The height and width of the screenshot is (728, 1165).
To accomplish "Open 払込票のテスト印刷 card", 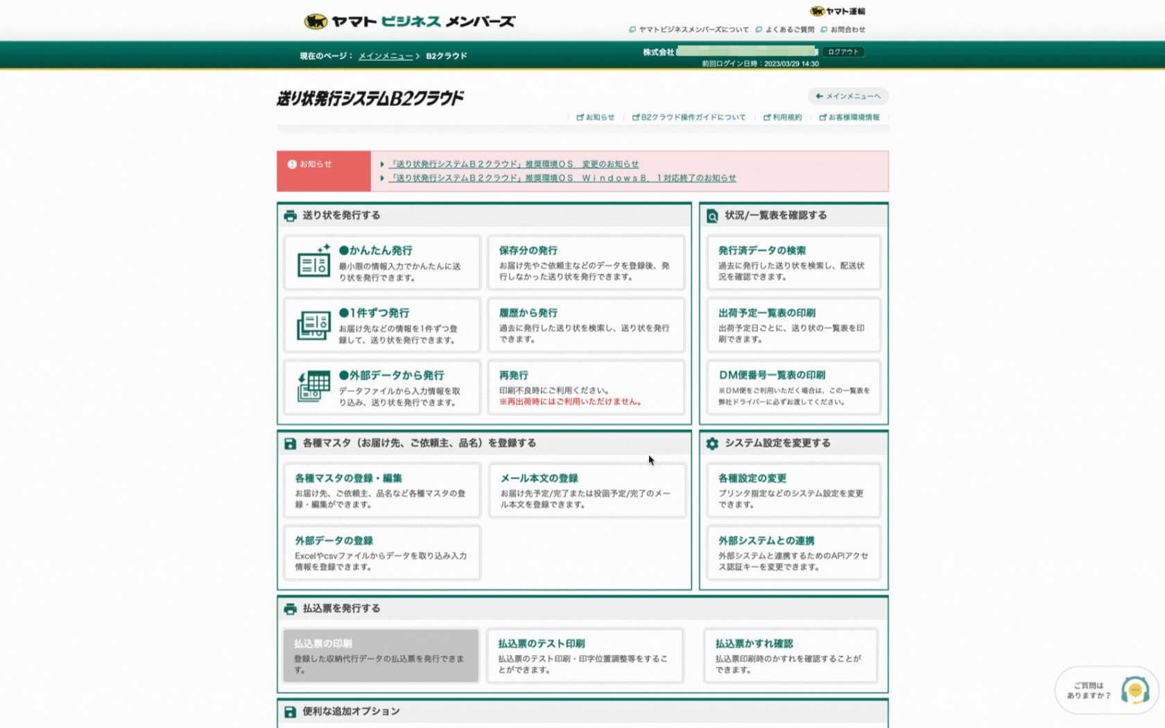I will (x=585, y=655).
